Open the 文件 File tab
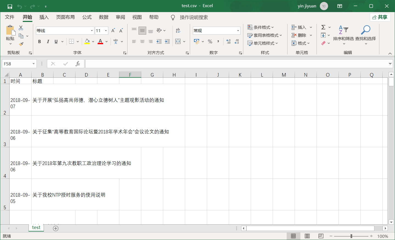The width and height of the screenshot is (395, 240). point(10,17)
